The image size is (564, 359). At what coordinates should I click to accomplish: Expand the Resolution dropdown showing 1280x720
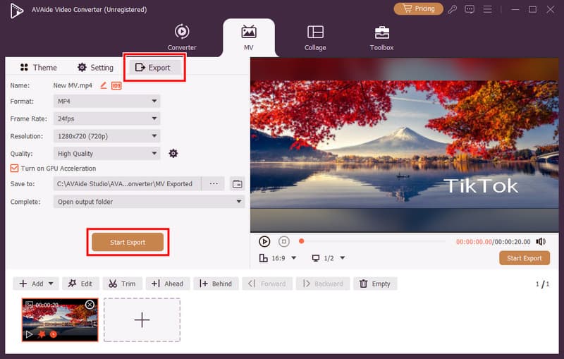click(107, 136)
